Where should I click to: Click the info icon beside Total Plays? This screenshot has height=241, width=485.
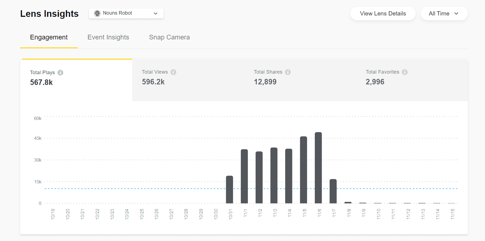[60, 73]
